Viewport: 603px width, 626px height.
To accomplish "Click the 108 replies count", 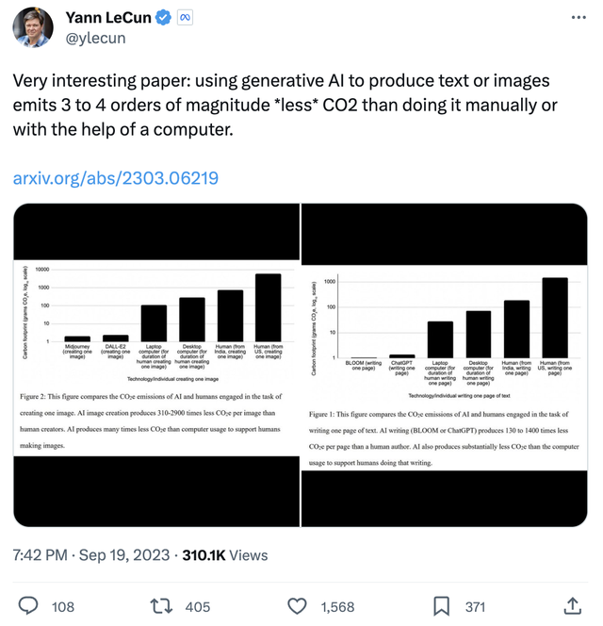I will [62, 606].
